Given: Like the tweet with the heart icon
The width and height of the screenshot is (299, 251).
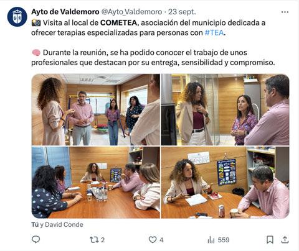Looking at the screenshot, I should pyautogui.click(x=153, y=240).
